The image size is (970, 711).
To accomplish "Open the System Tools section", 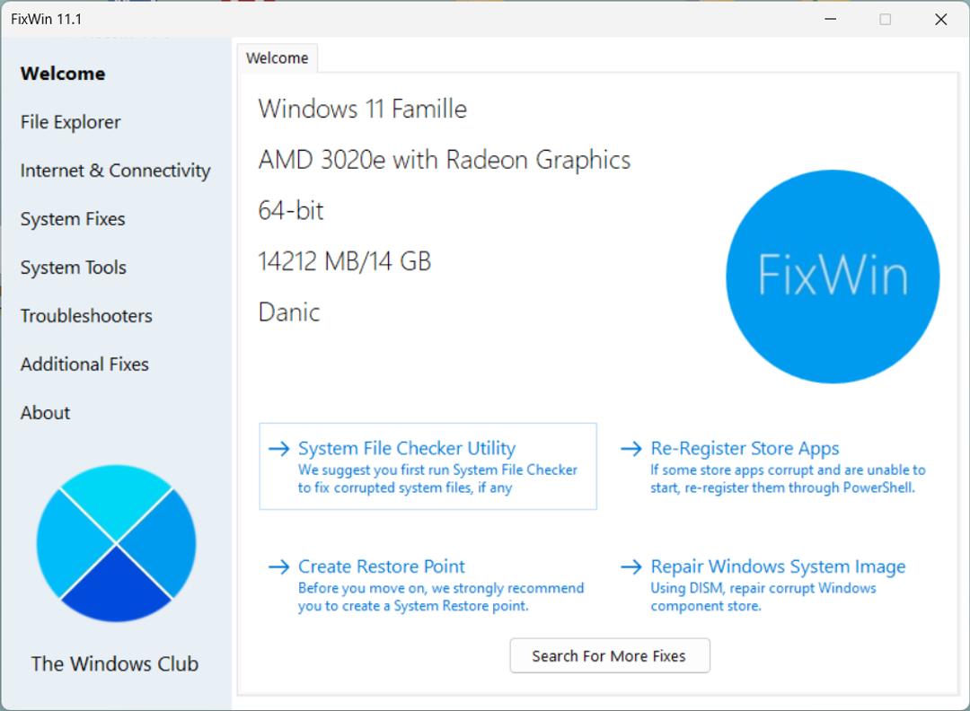I will [73, 267].
